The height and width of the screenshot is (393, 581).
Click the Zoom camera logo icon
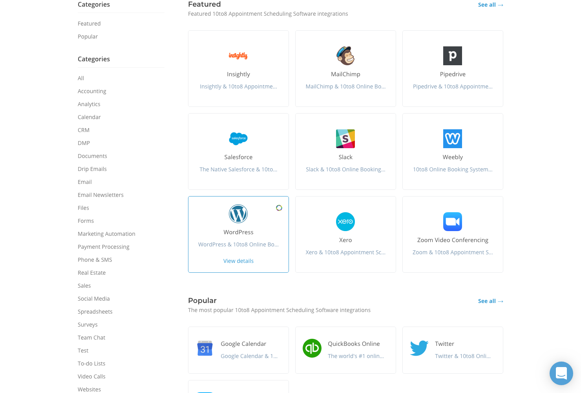pyautogui.click(x=453, y=222)
